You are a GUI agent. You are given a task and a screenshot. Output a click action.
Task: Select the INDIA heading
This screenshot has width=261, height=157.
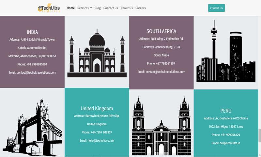[x=32, y=32]
